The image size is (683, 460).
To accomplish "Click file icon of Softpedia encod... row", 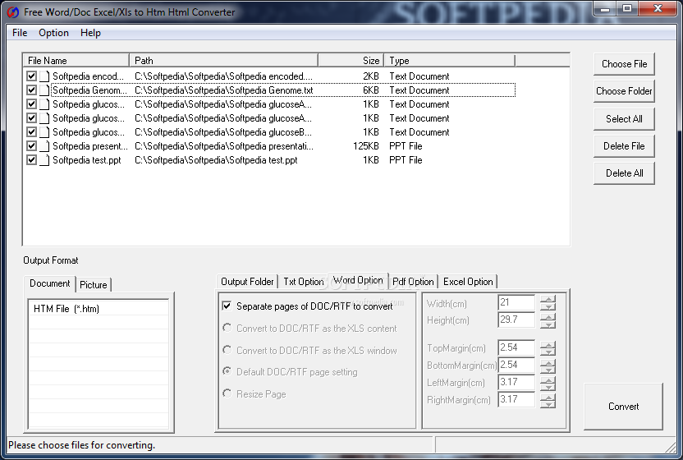I will point(44,76).
